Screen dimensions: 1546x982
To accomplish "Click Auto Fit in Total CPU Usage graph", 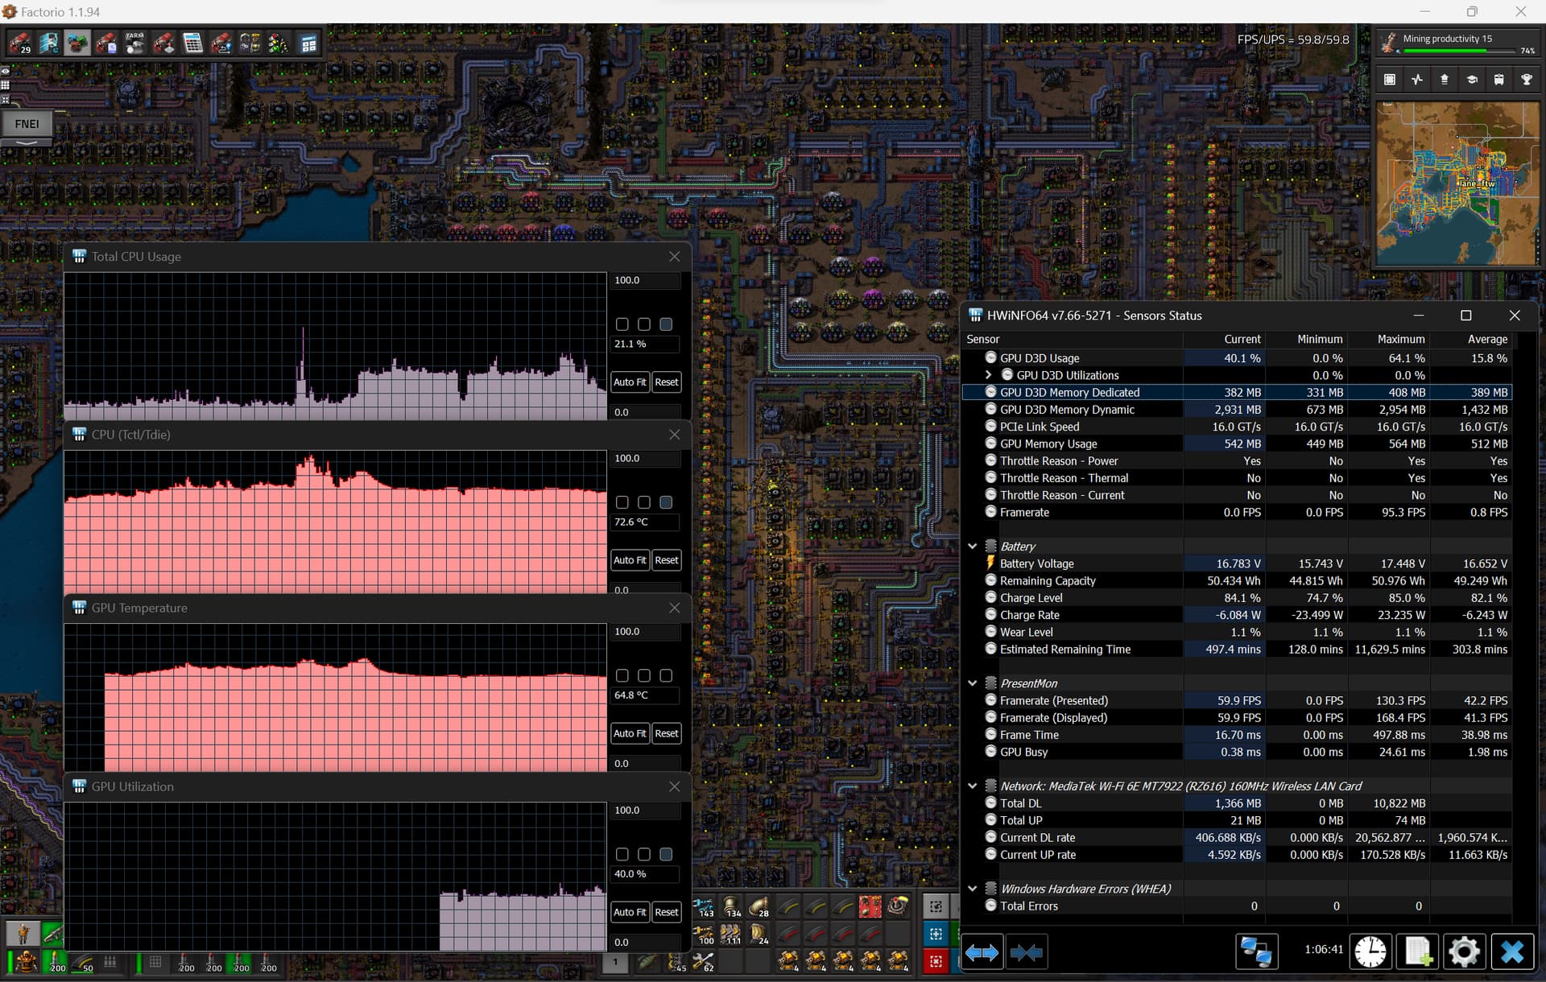I will tap(630, 382).
